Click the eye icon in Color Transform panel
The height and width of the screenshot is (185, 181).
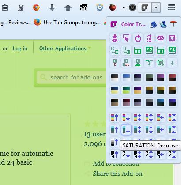[x=161, y=38]
